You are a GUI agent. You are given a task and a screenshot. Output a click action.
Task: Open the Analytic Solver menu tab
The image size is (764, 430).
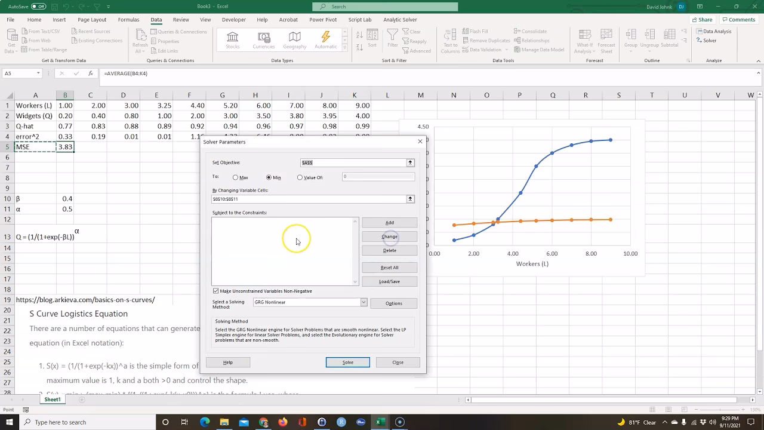point(399,19)
